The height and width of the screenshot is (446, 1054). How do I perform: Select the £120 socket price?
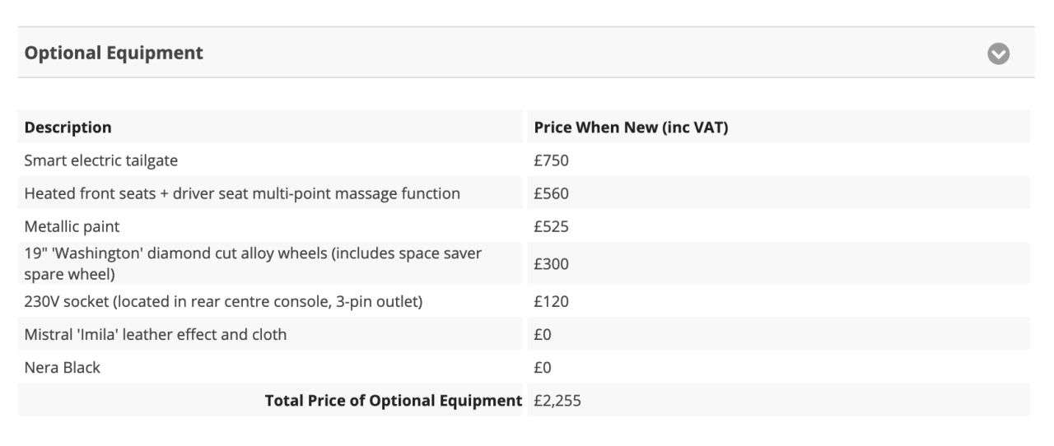[551, 302]
